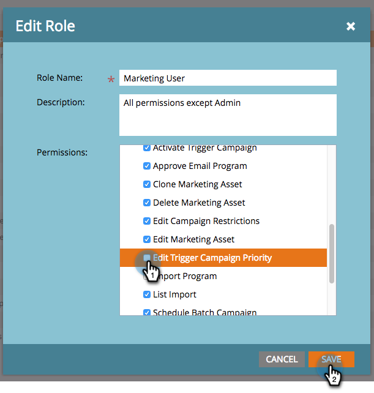Toggle Edit Marketing Asset checkbox
Viewport: 374px width, 393px height.
(147, 239)
